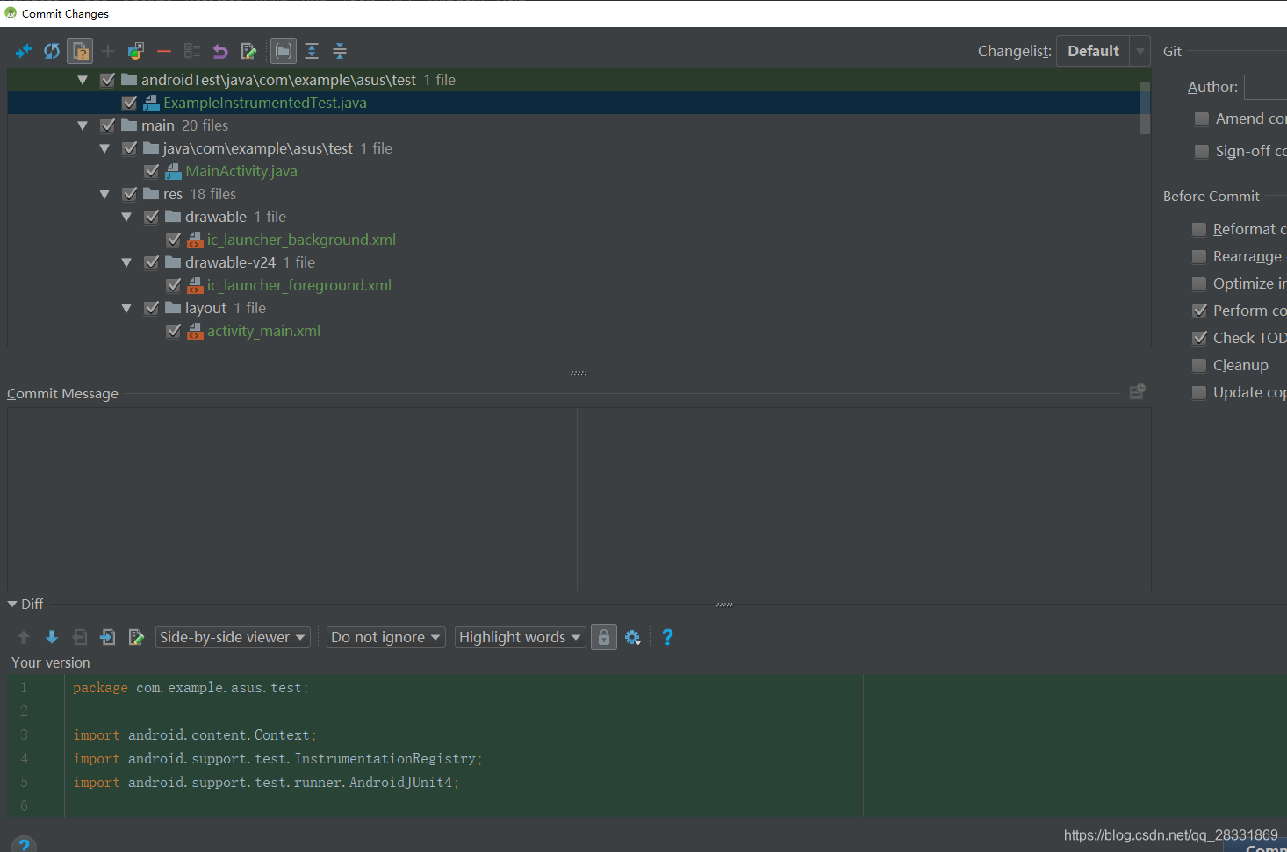
Task: Toggle Group by Directory icon
Action: coord(284,51)
